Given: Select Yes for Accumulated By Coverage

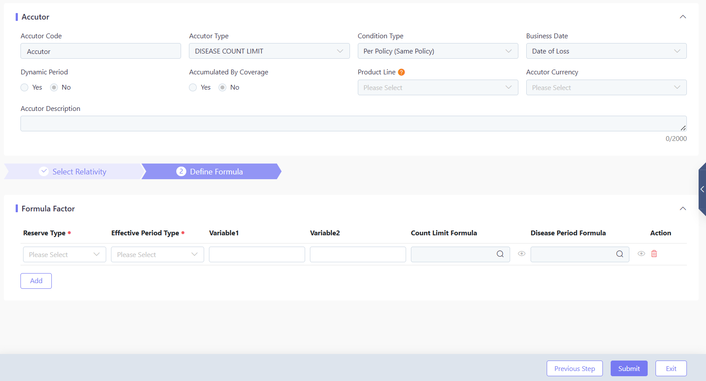Looking at the screenshot, I should (193, 87).
